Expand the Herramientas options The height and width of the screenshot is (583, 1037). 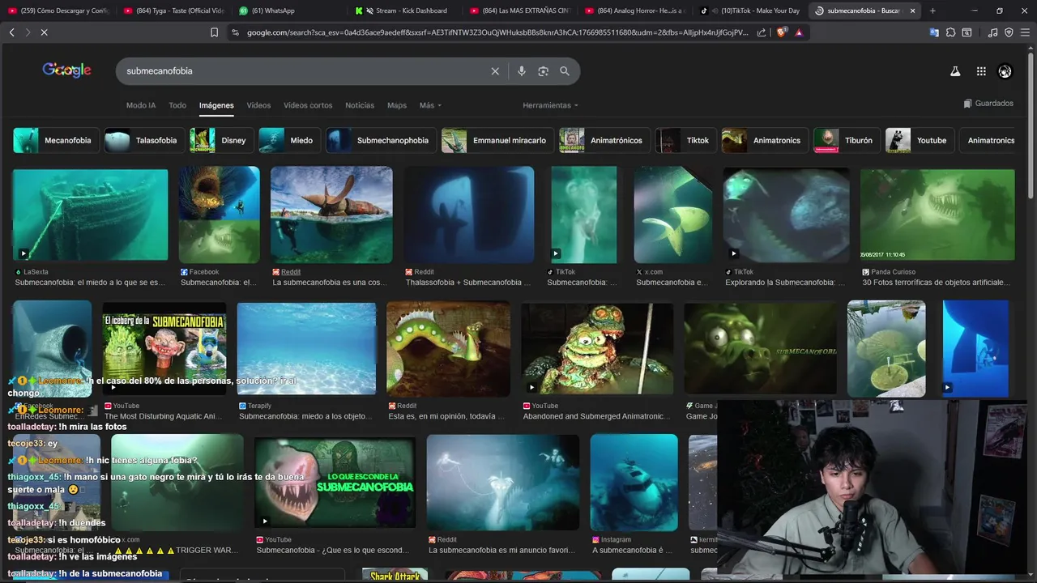click(x=551, y=105)
